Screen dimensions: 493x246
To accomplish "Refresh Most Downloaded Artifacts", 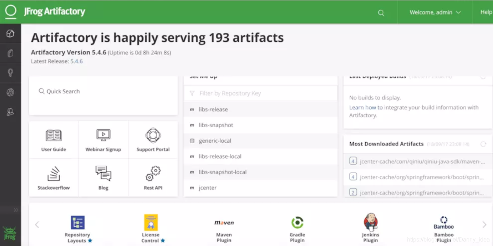I will 483,144.
